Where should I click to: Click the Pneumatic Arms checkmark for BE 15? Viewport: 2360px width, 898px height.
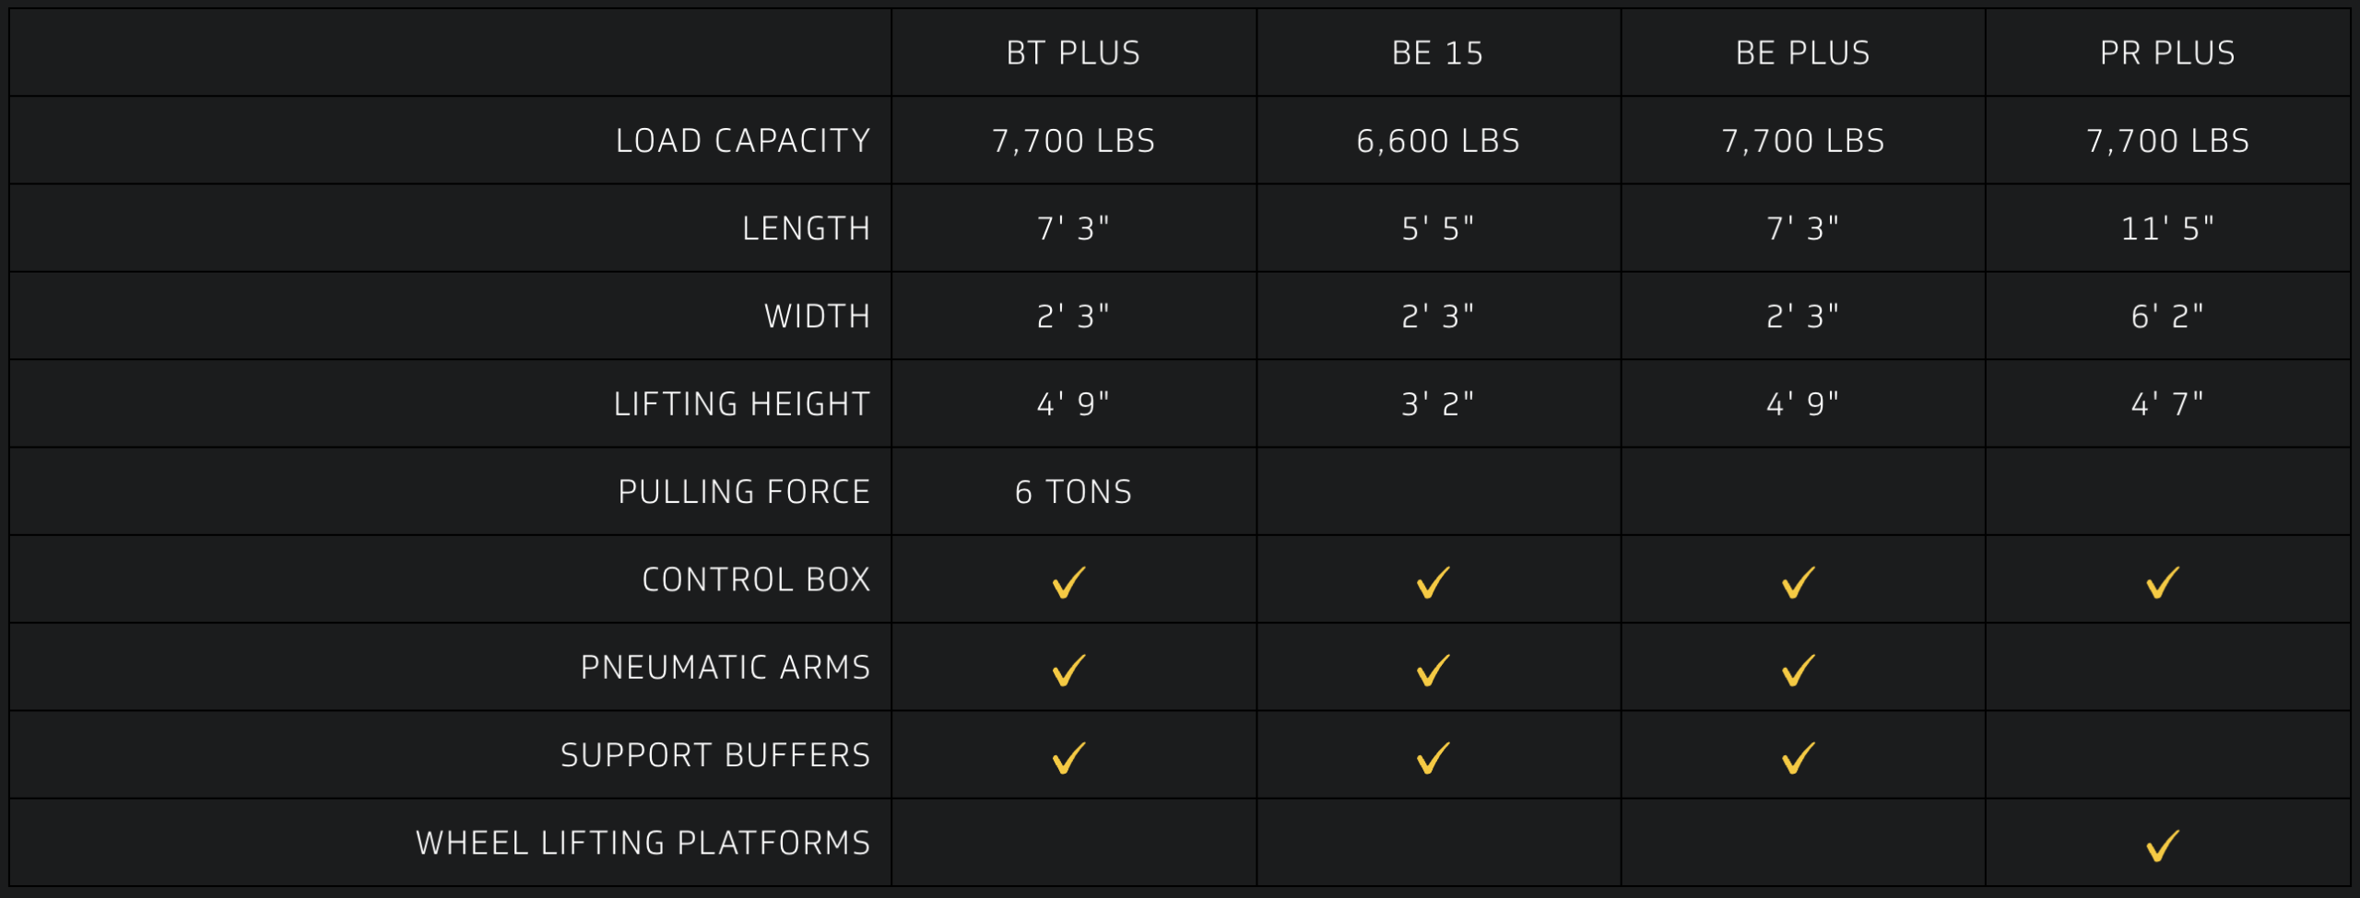point(1434,670)
